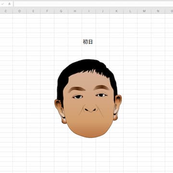Click inside the formula bar input

click(93, 4)
